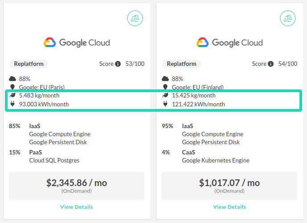The height and width of the screenshot is (223, 307).
Task: Click Score info icon next to 54/100
Action: (270, 64)
